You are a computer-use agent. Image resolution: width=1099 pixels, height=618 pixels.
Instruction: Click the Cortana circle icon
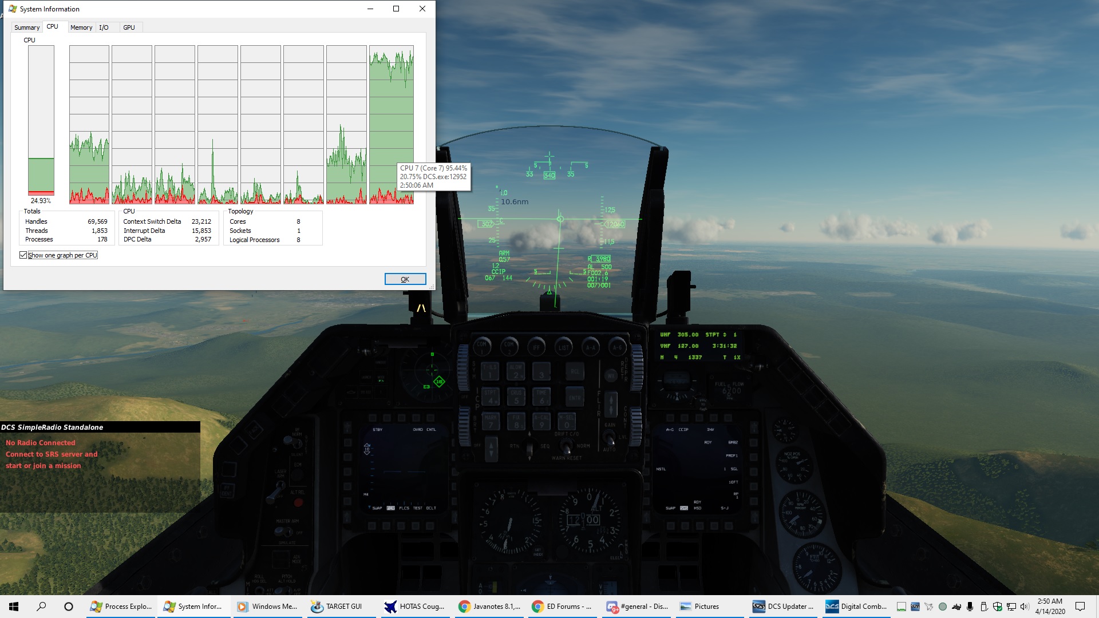pyautogui.click(x=69, y=607)
